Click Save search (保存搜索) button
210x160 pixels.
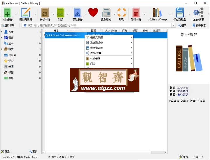point(199,25)
